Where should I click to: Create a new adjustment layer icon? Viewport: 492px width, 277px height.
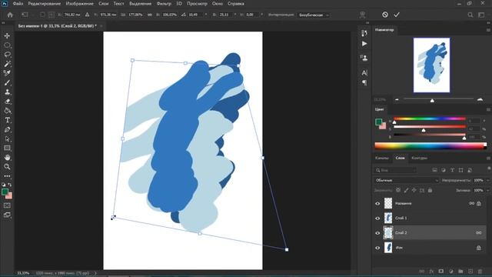(x=451, y=271)
